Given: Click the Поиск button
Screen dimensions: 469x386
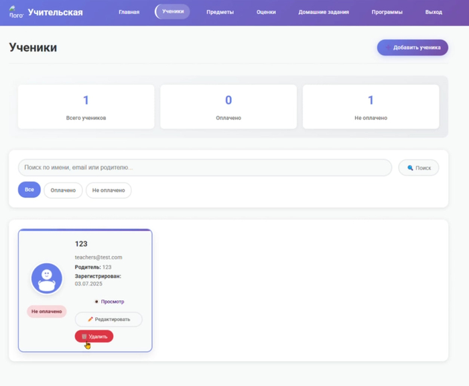Looking at the screenshot, I should tap(419, 168).
